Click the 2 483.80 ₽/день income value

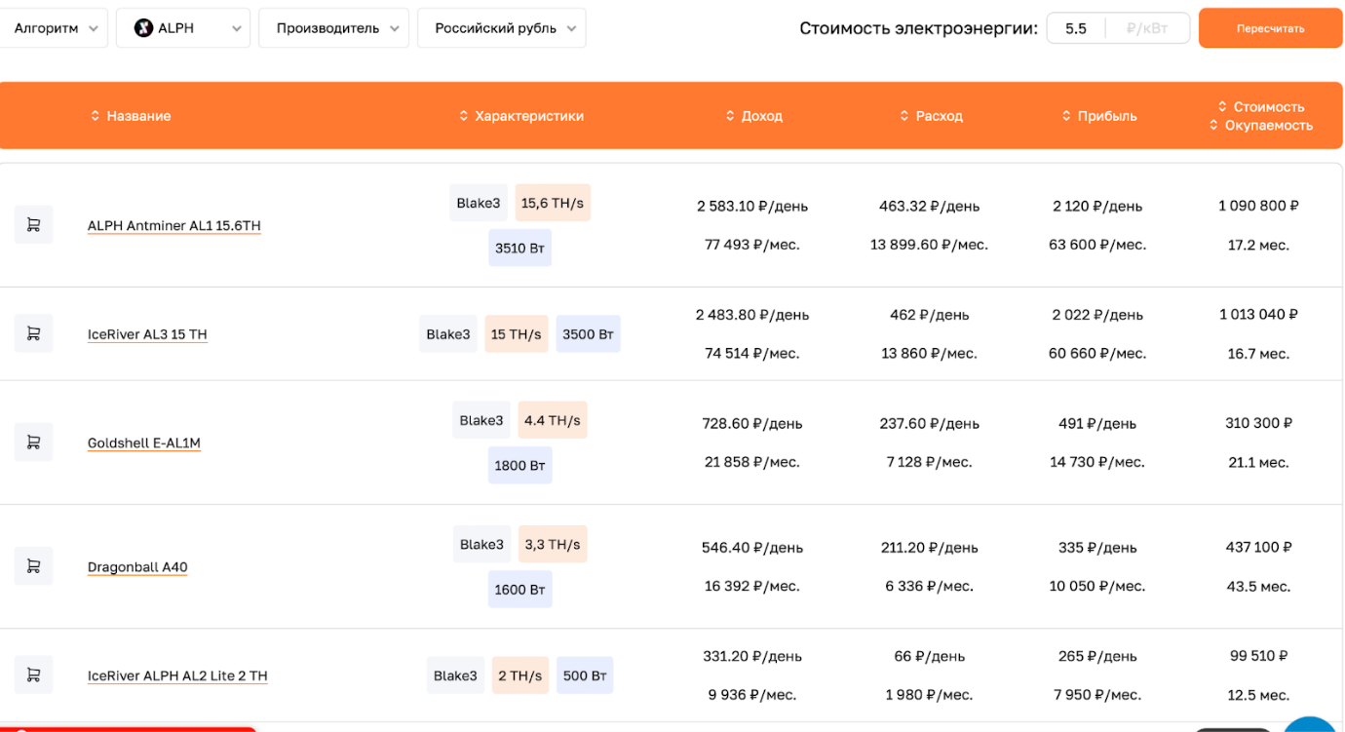coord(752,315)
